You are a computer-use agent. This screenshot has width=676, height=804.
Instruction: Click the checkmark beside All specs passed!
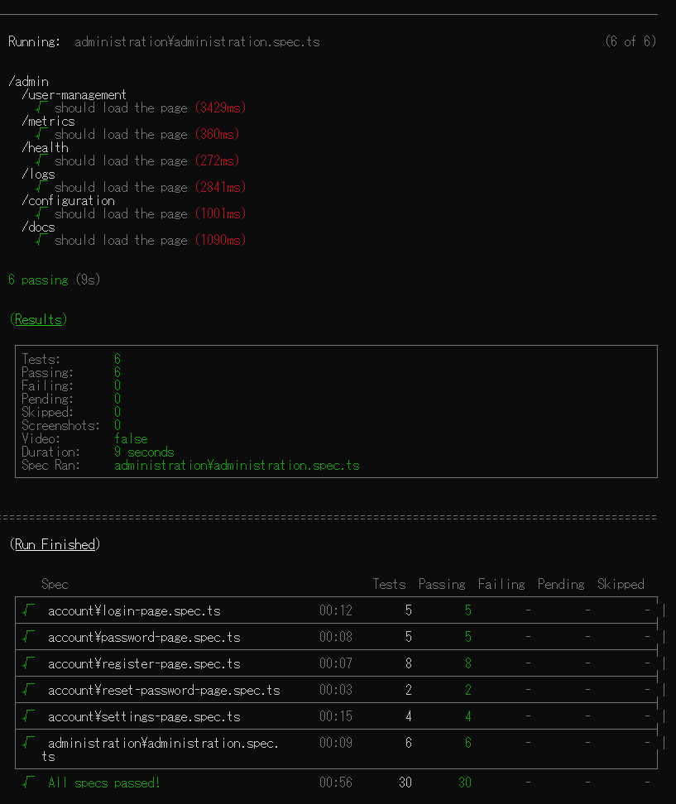pos(29,782)
